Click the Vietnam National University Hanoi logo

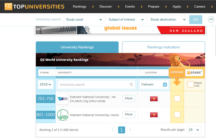(x=63, y=115)
